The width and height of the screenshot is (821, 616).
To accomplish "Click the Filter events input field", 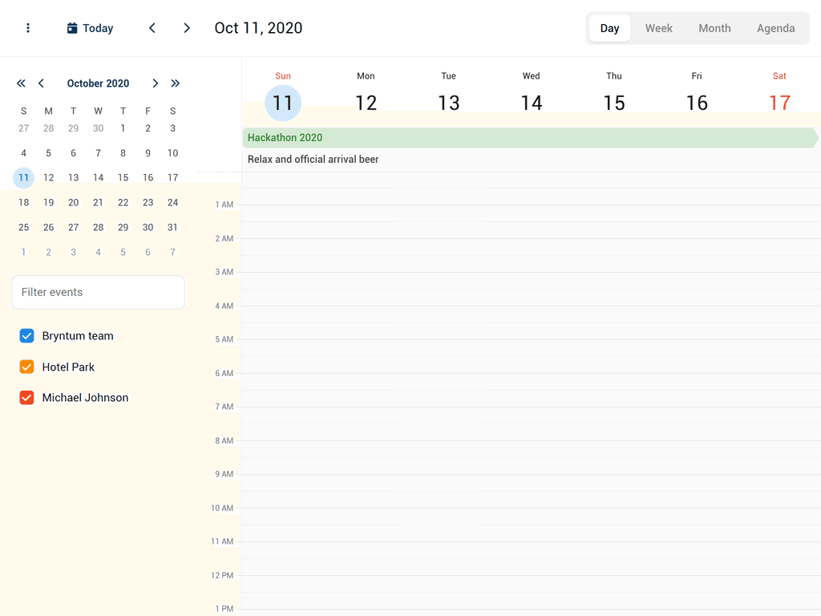I will coord(98,293).
